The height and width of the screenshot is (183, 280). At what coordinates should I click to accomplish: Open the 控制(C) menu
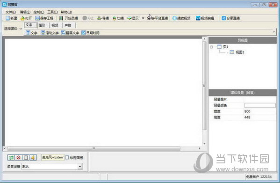tap(39, 12)
